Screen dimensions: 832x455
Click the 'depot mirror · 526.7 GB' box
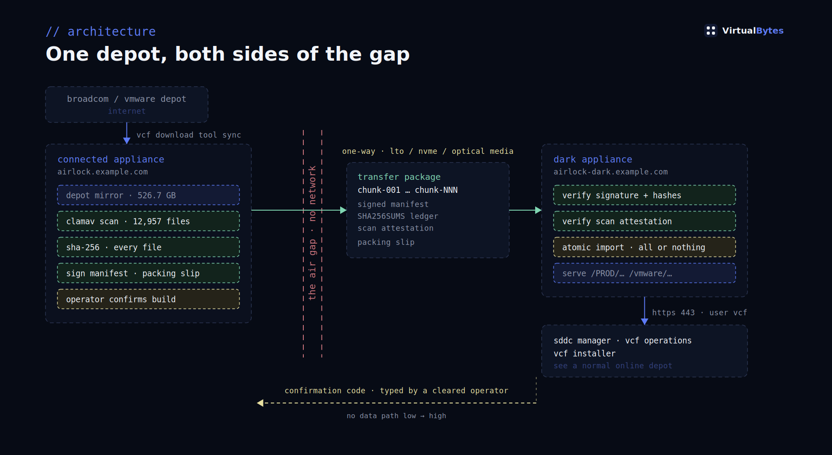coord(148,195)
